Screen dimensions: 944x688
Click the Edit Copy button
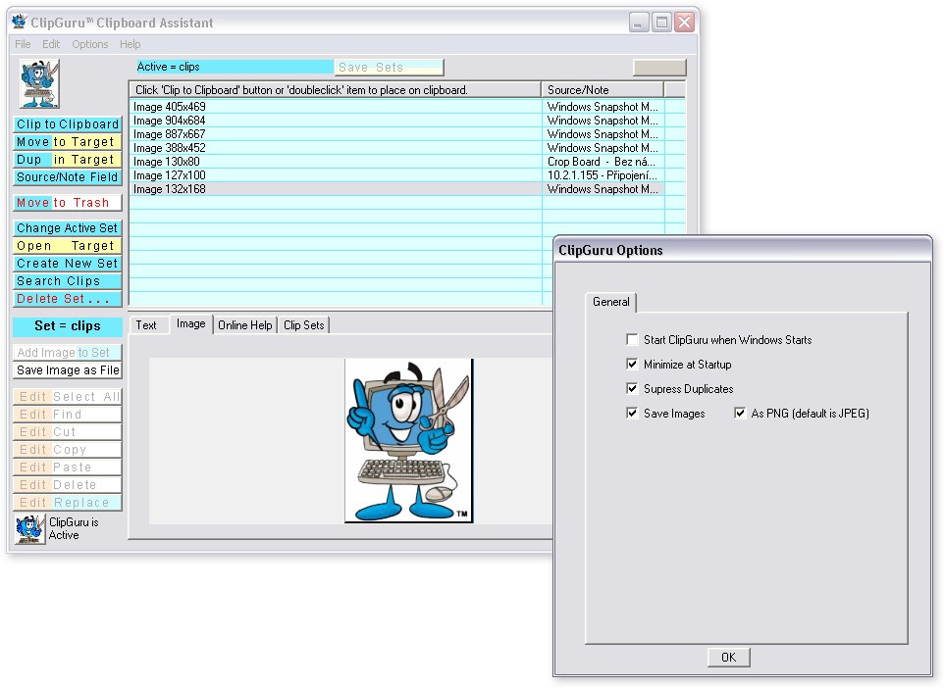click(68, 449)
